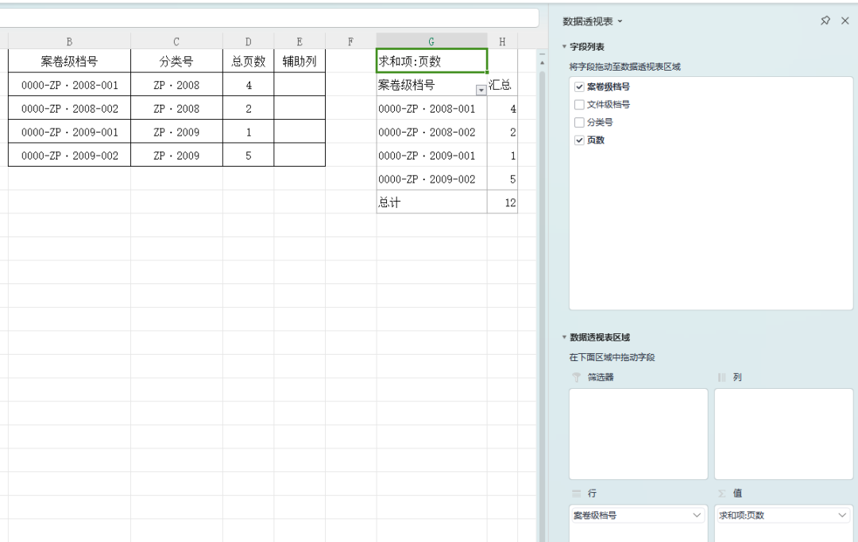Image resolution: width=858 pixels, height=542 pixels.
Task: Select pivot total value 12
Action: [x=502, y=202]
